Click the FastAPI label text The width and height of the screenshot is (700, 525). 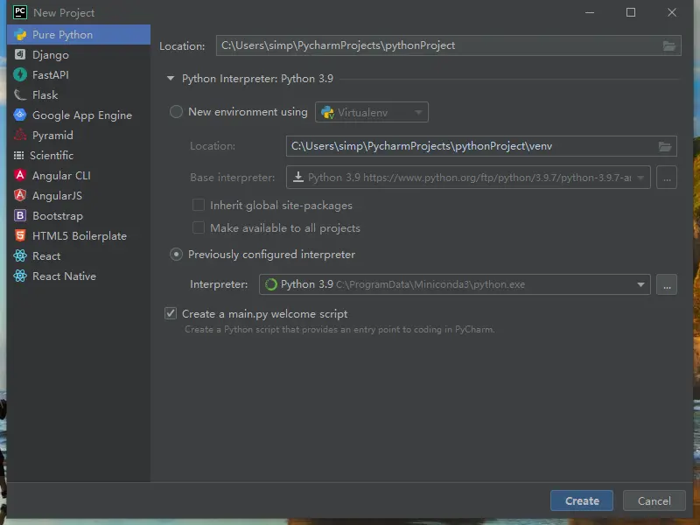point(51,74)
